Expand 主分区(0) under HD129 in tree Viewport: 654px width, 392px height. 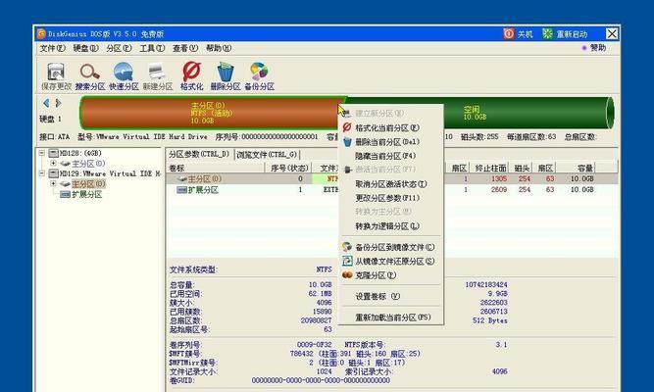53,183
